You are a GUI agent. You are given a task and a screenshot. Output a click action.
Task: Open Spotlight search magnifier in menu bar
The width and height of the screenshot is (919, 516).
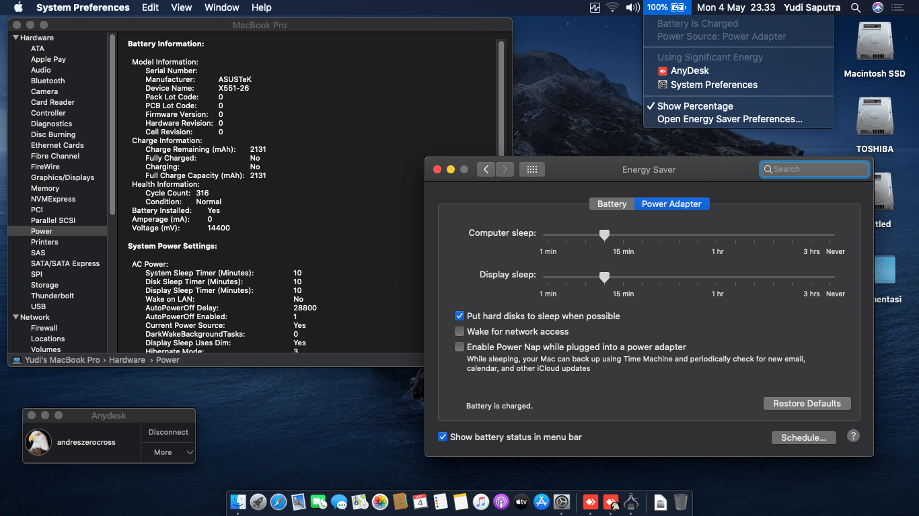pyautogui.click(x=856, y=7)
